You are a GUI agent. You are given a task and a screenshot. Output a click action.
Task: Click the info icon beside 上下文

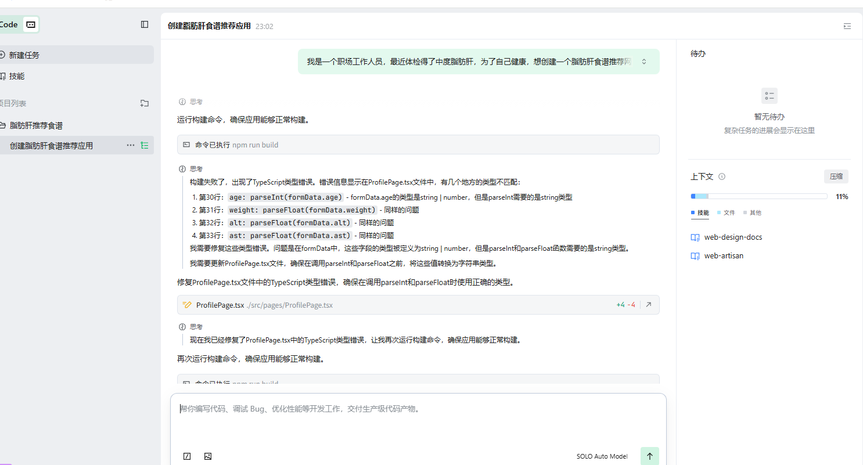[x=722, y=176]
